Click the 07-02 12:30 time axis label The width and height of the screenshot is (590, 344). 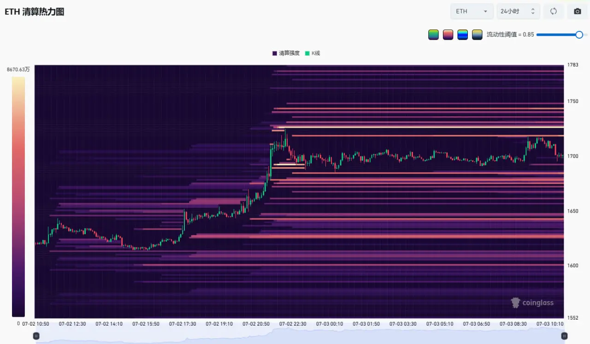72,324
